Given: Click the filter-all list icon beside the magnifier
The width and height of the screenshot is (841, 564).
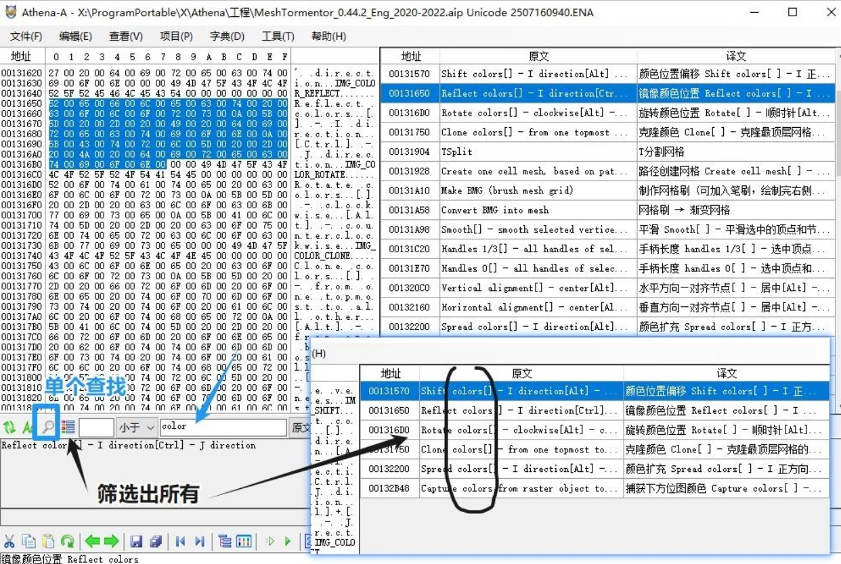Looking at the screenshot, I should pos(68,427).
